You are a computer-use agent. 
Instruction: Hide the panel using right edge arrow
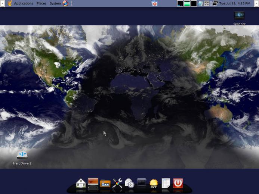click(256, 3)
